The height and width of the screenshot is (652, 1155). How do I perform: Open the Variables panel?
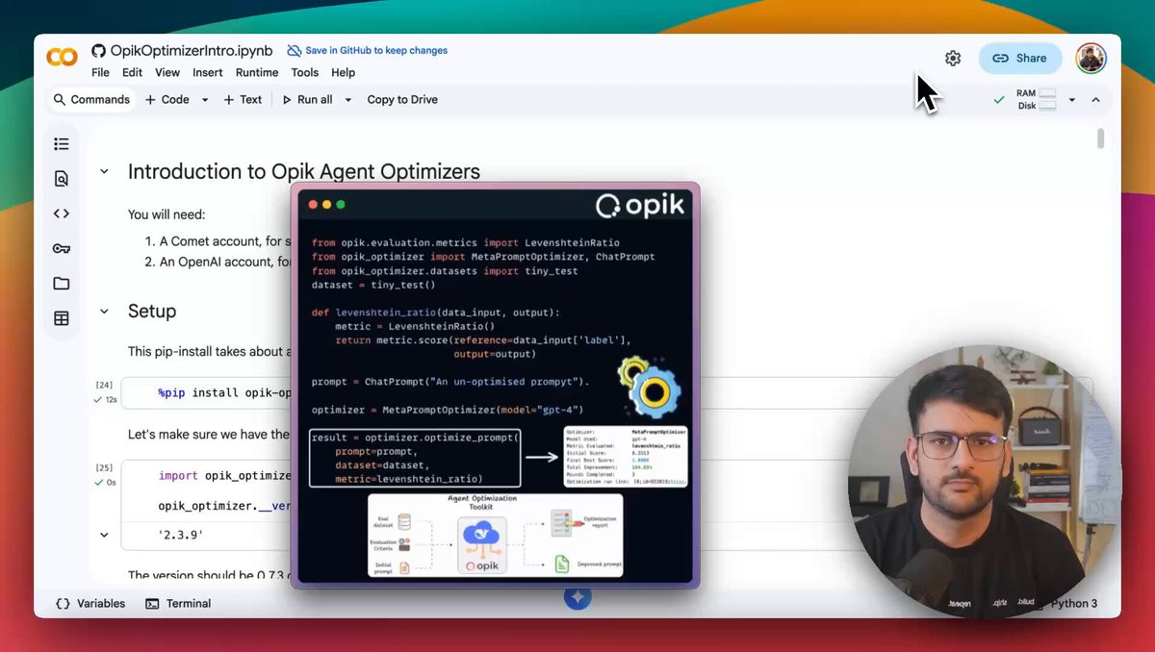point(90,604)
